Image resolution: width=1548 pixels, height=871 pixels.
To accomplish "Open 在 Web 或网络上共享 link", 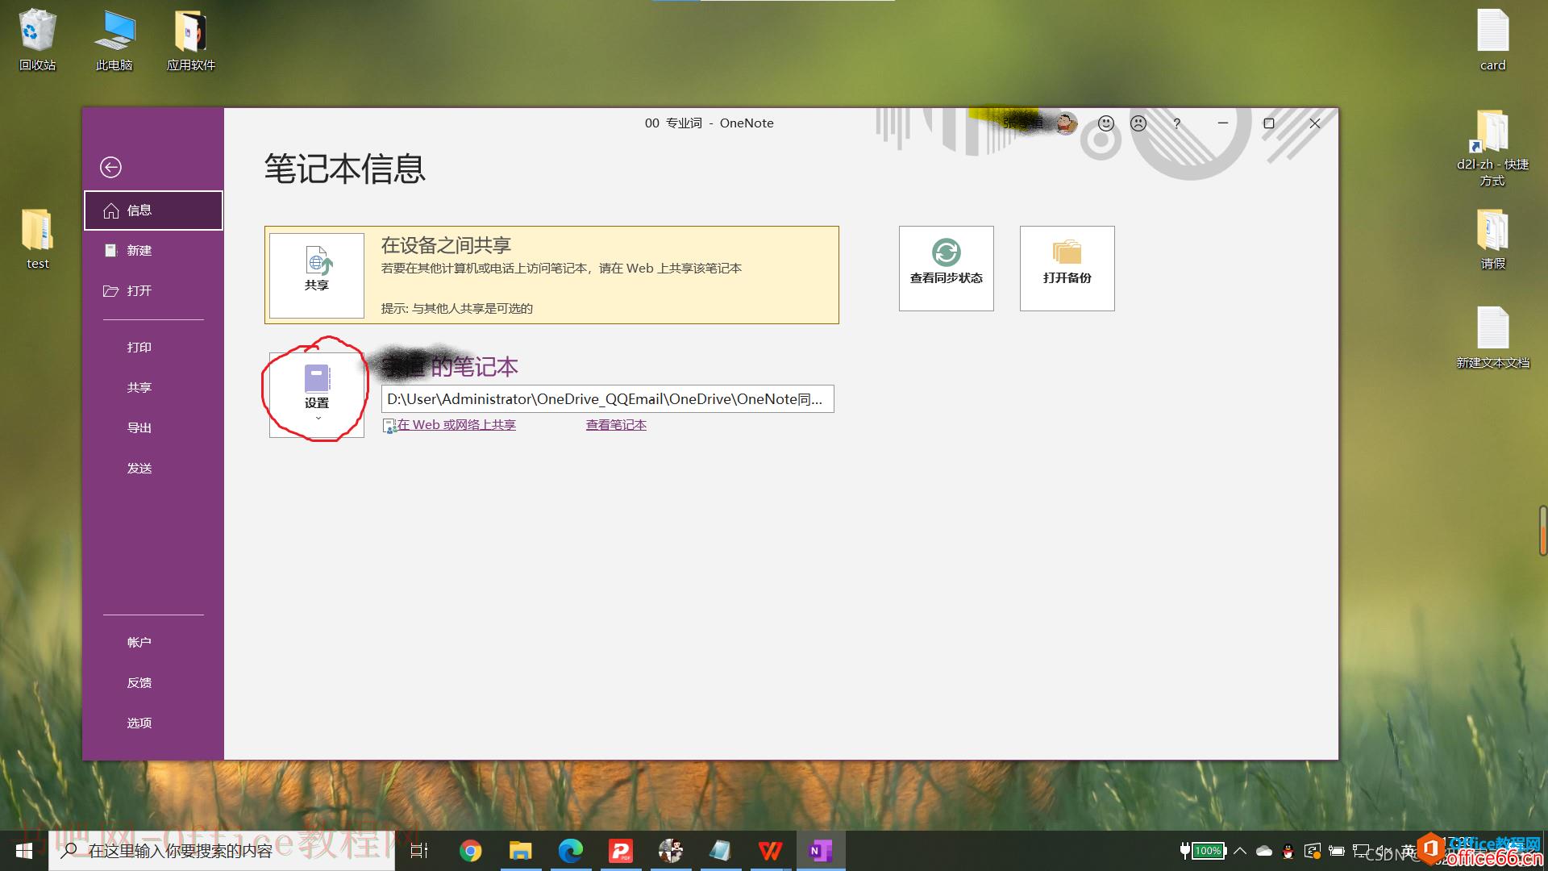I will pyautogui.click(x=456, y=425).
